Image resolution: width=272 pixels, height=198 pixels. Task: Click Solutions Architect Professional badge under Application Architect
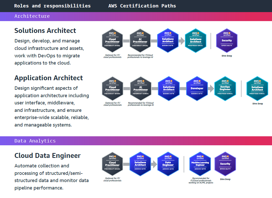(x=257, y=88)
